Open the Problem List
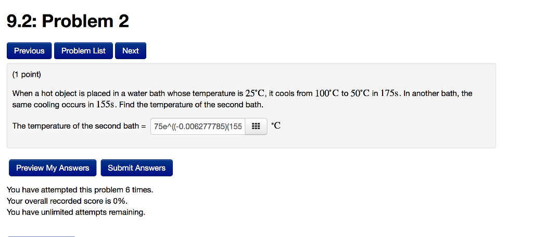This screenshot has width=533, height=237. 83,51
